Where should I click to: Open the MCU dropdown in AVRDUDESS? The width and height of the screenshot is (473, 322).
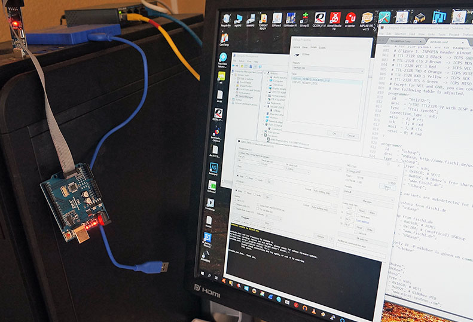pos(372,175)
